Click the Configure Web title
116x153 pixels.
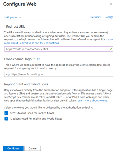(20, 4)
